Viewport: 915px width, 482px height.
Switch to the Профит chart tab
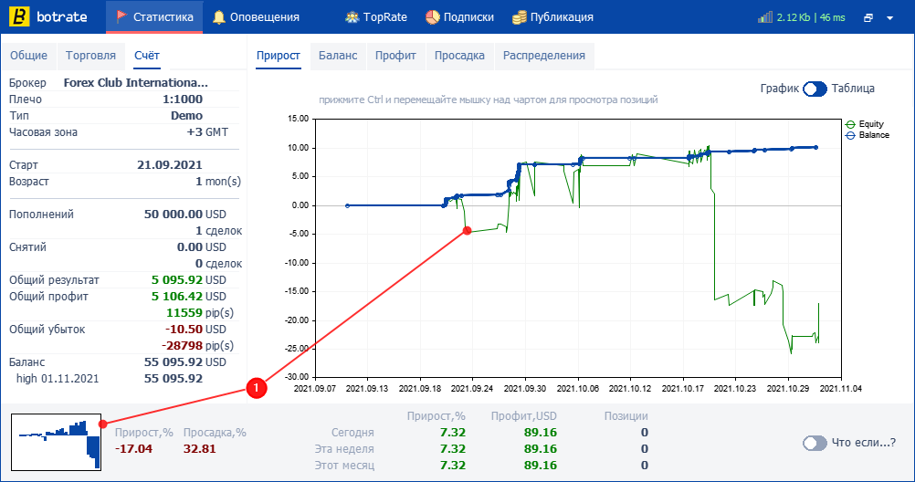[x=395, y=56]
